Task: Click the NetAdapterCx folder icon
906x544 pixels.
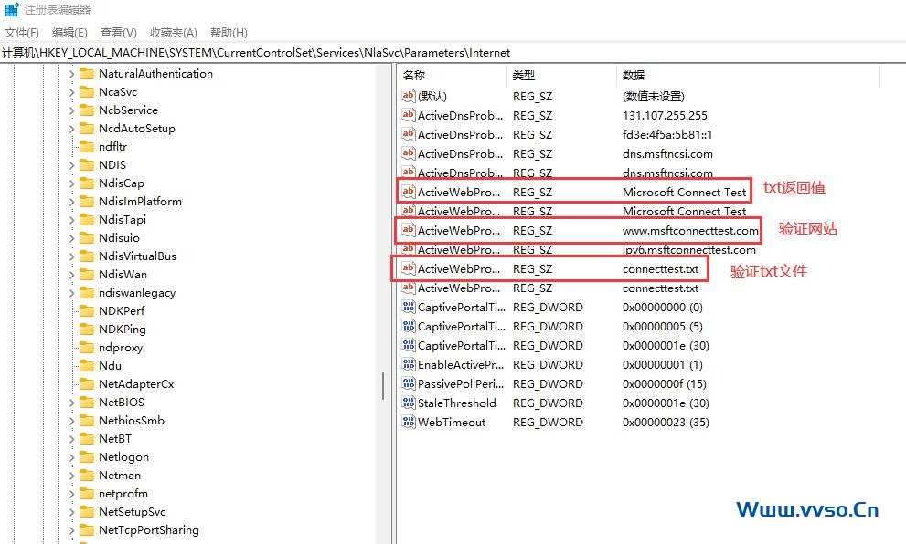Action: (87, 384)
